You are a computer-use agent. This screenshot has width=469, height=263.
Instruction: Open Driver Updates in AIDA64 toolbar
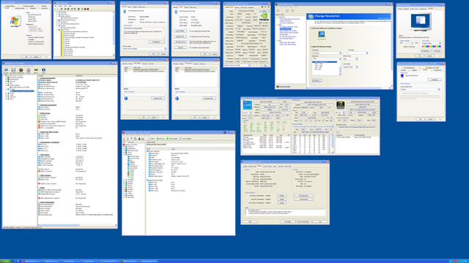pyautogui.click(x=185, y=139)
